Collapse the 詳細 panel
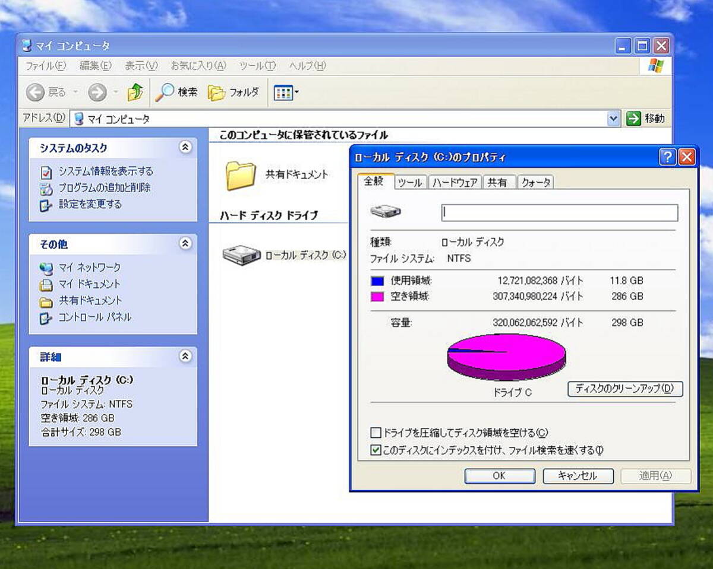713x569 pixels. coord(185,356)
